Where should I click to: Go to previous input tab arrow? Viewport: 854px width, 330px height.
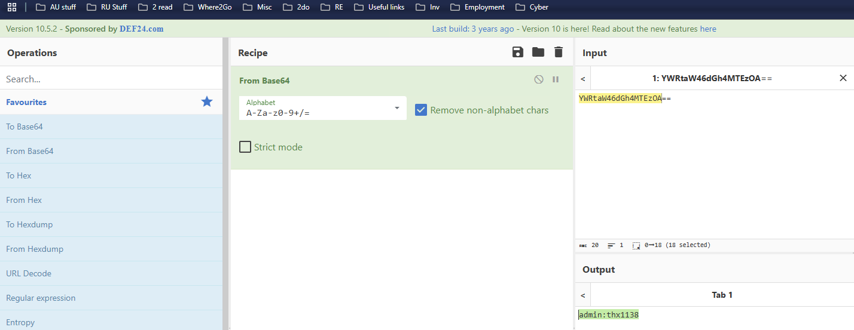[583, 78]
